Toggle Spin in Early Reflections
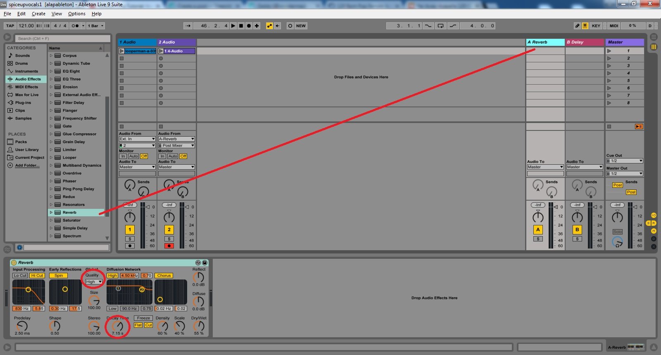 pos(59,276)
